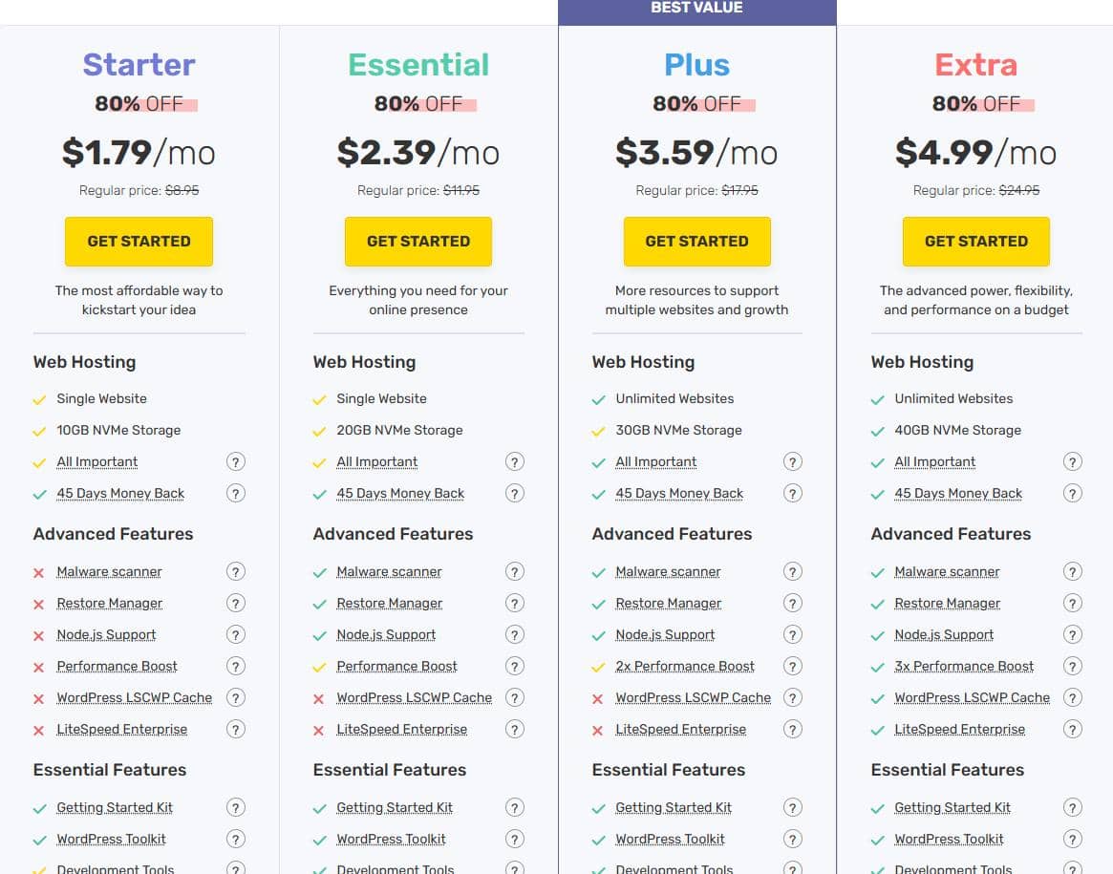Click question mark beside Extra 3x Performance Boost
The height and width of the screenshot is (874, 1113).
pos(1073,667)
